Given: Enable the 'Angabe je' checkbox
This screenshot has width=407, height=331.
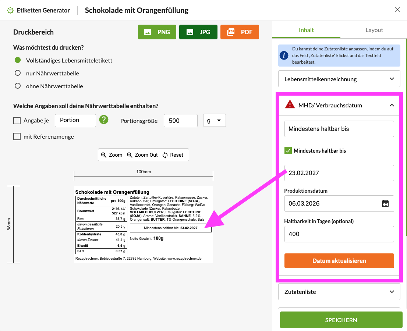Looking at the screenshot, I should (x=17, y=120).
